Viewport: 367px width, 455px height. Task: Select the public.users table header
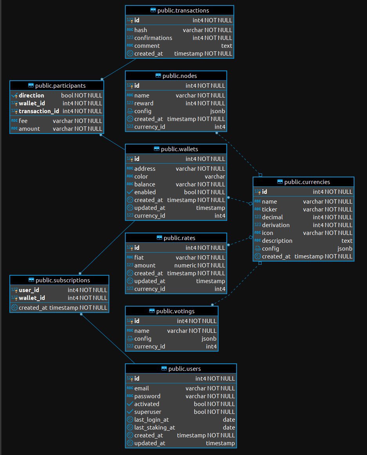point(181,368)
